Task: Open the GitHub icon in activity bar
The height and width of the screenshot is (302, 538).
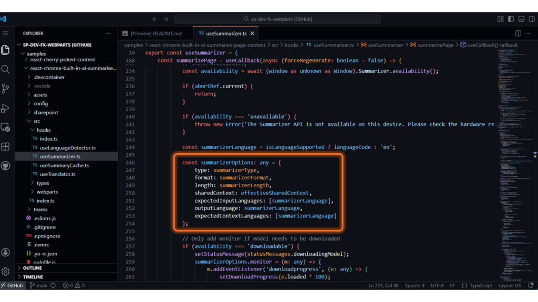Action: [x=6, y=166]
